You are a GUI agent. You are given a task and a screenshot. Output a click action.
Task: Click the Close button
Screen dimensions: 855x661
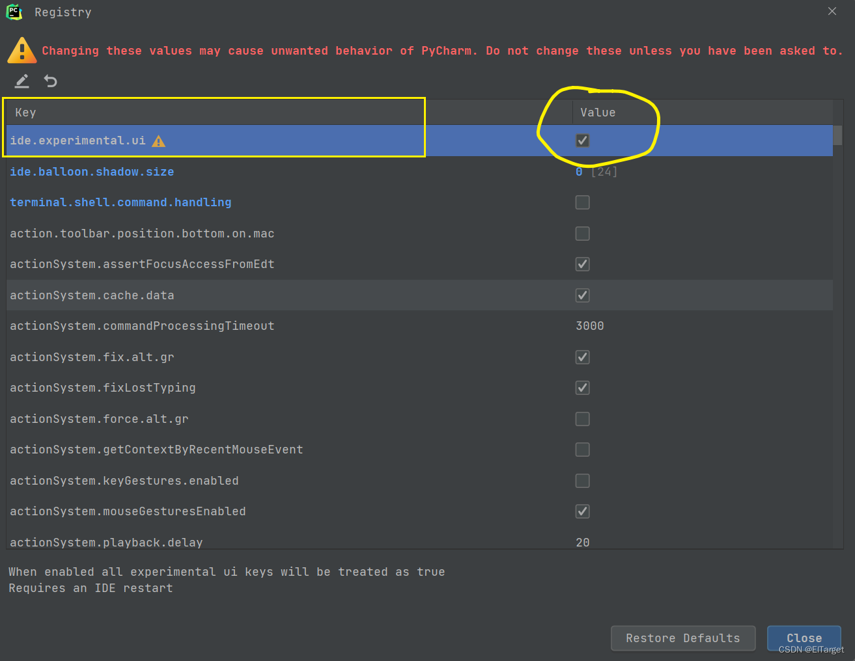(804, 638)
